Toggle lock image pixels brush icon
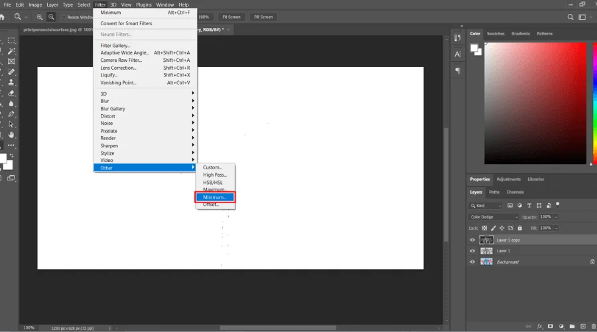 click(x=494, y=228)
